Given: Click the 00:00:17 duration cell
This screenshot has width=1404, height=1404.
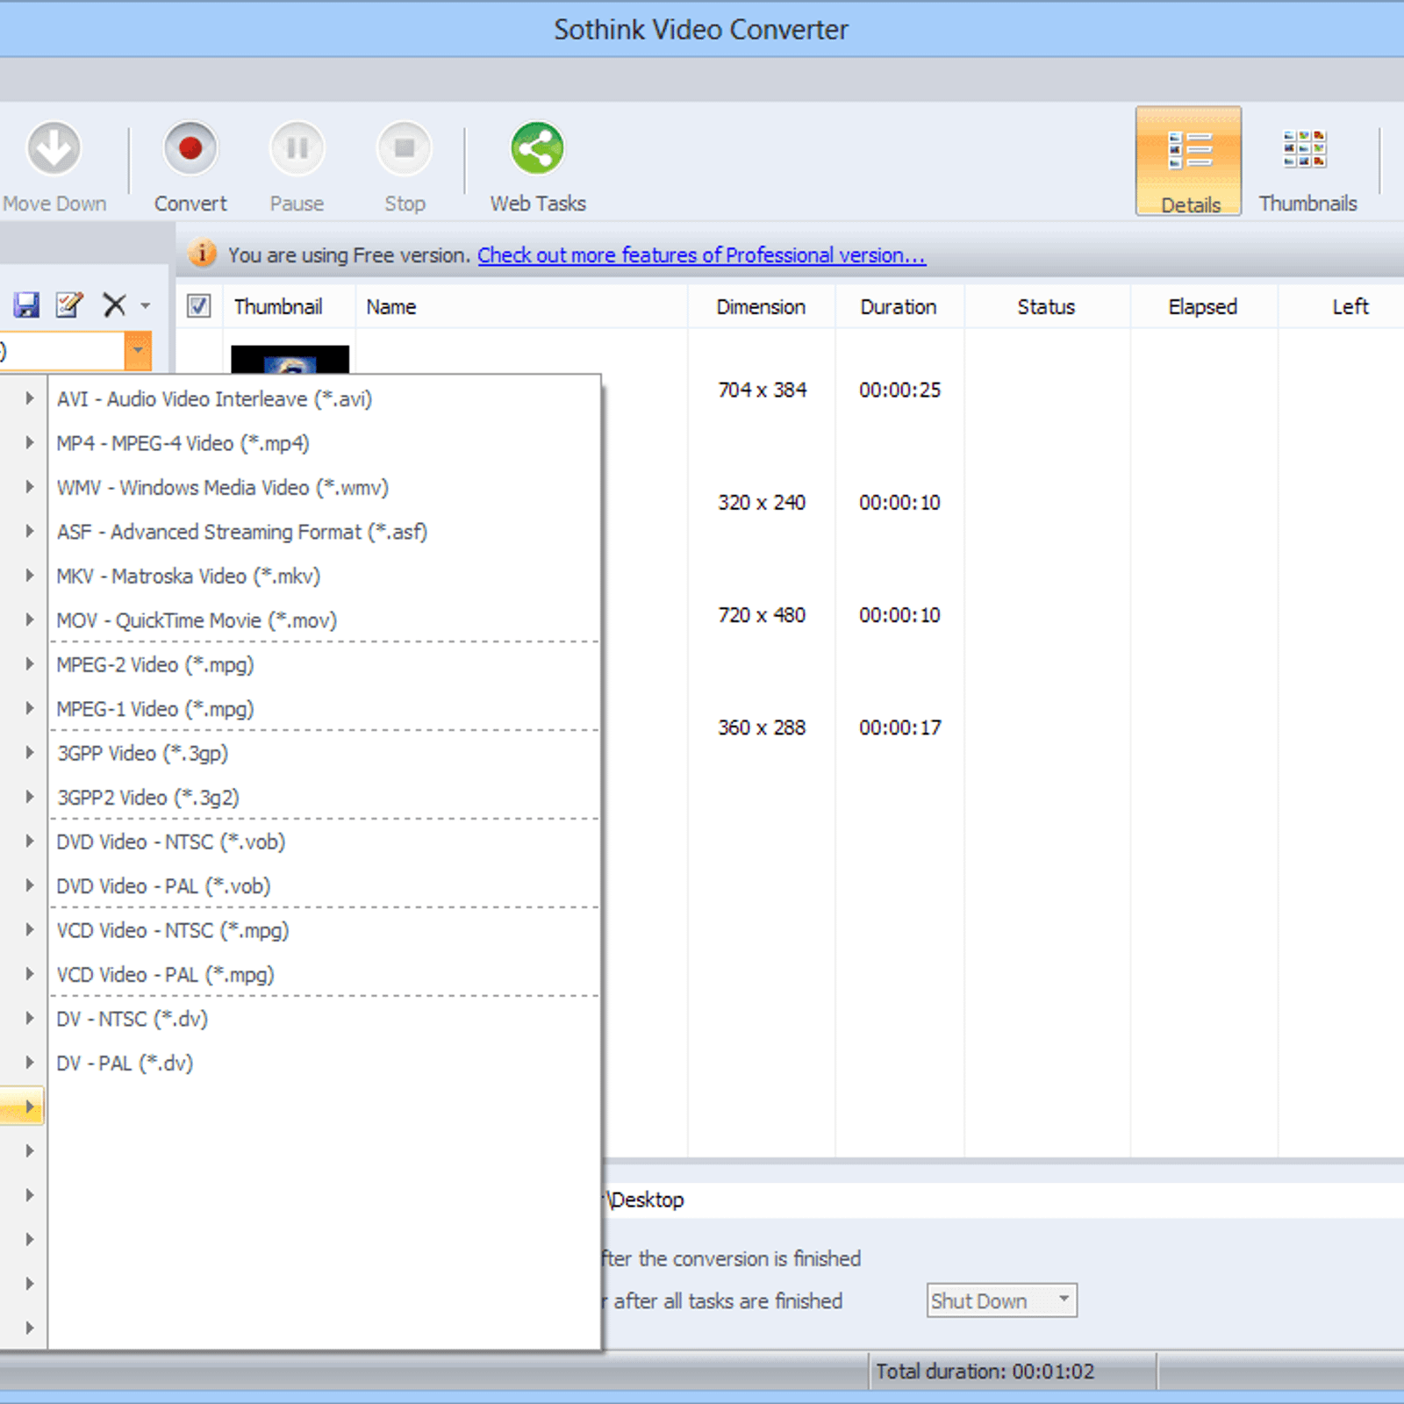Looking at the screenshot, I should point(899,727).
